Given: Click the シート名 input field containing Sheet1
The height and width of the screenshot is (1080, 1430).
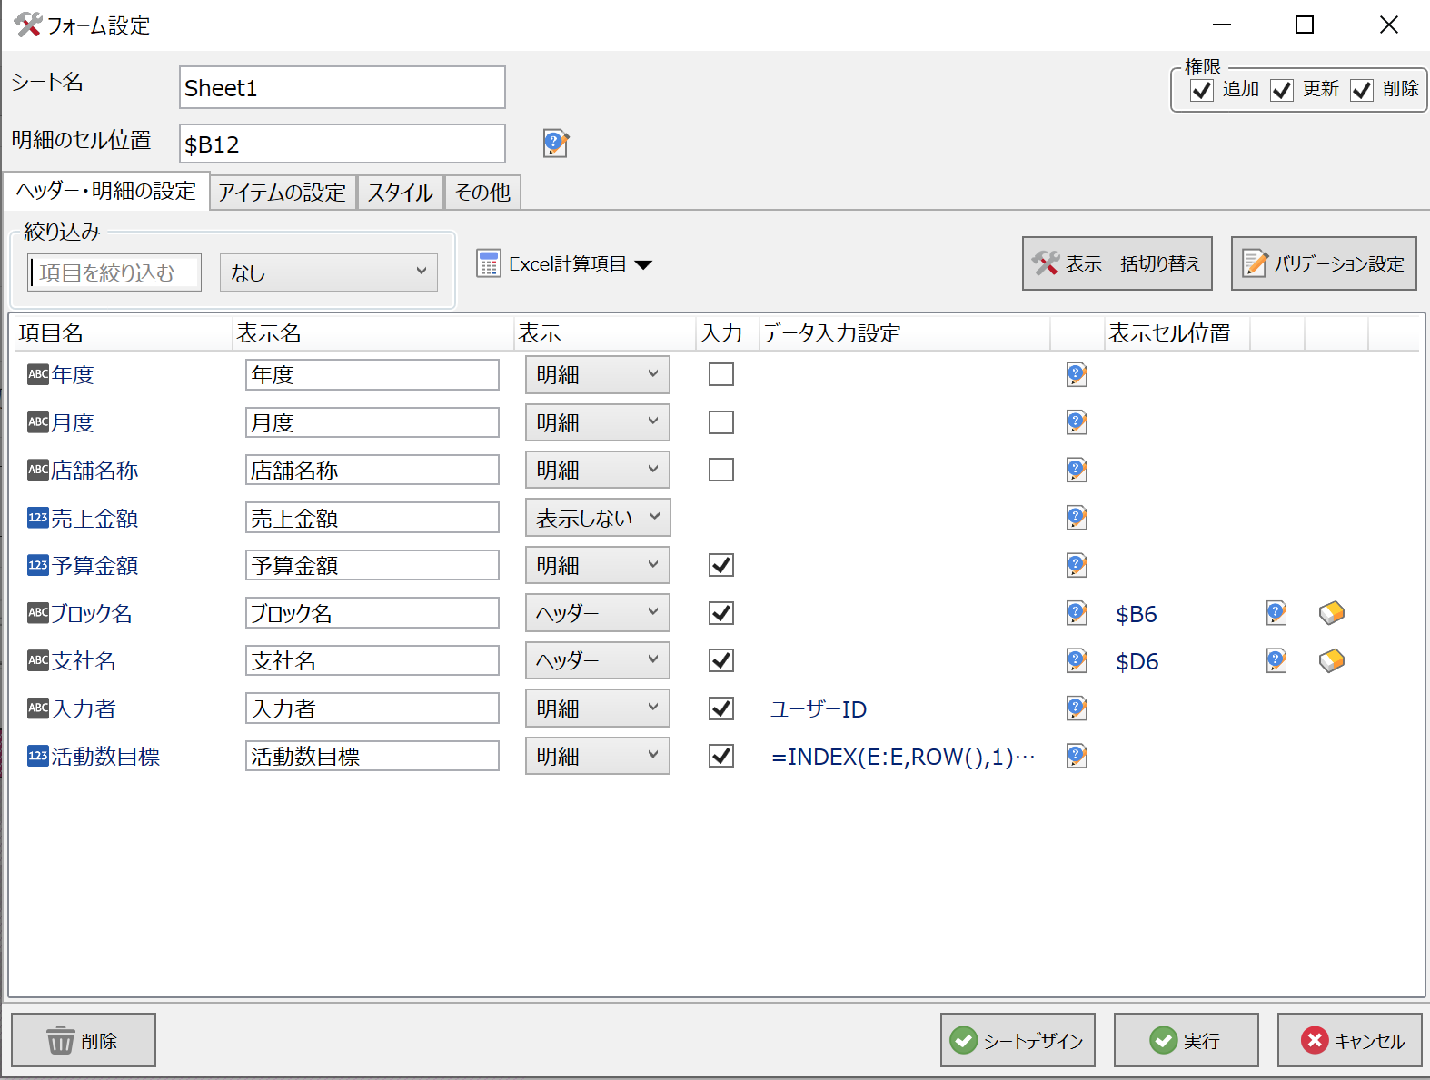Looking at the screenshot, I should coord(343,87).
